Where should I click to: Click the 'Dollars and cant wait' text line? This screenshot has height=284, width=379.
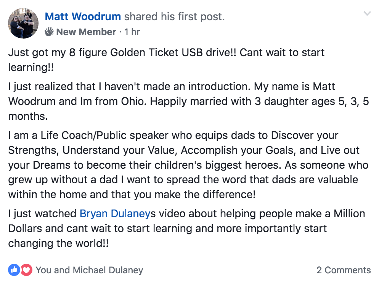pyautogui.click(x=167, y=228)
